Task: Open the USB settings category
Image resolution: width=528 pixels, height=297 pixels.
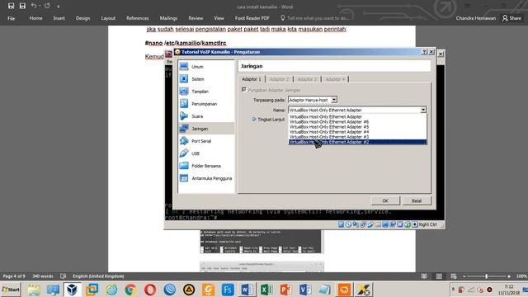Action: point(206,153)
